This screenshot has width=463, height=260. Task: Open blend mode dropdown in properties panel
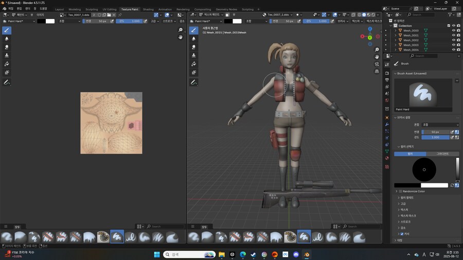440,125
